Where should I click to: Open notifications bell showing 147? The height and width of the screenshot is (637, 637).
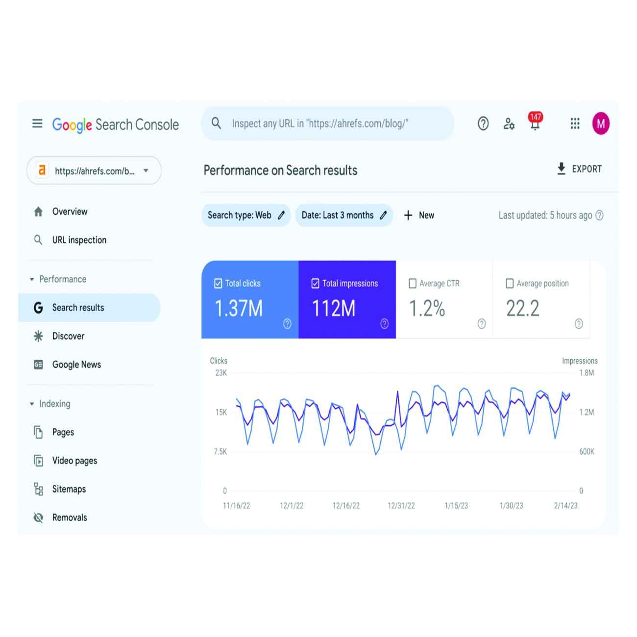(535, 122)
